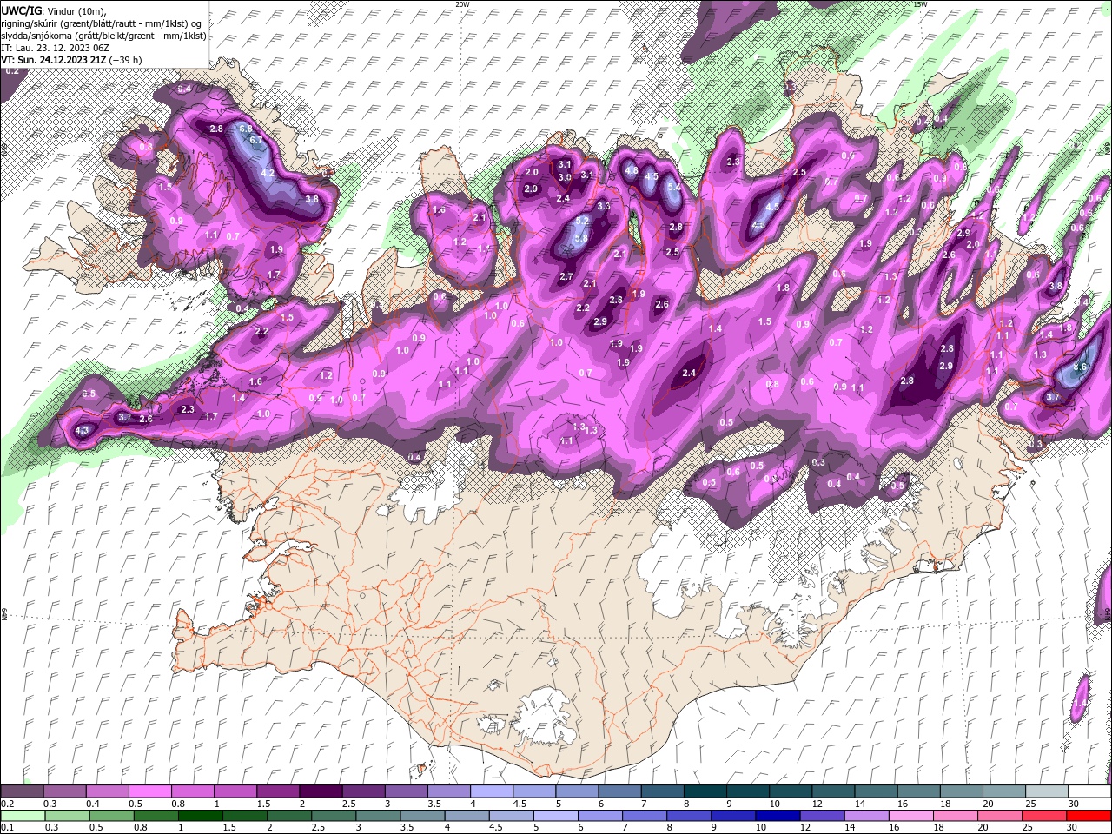
Task: Click the dark teal snow swatch between 8 and 9
Action: 705,791
